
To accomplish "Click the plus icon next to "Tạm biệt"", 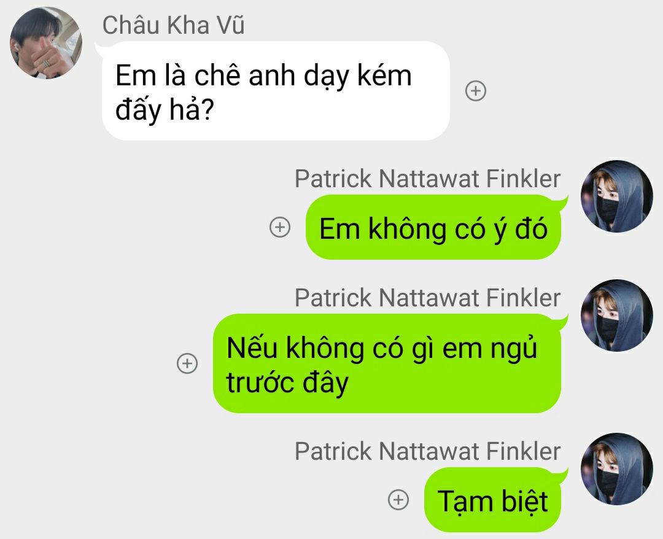I will (x=398, y=500).
